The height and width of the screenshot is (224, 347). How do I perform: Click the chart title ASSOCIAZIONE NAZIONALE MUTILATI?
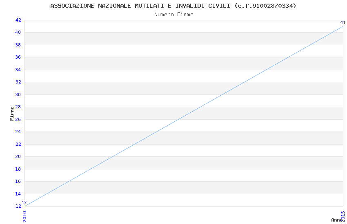pyautogui.click(x=173, y=6)
